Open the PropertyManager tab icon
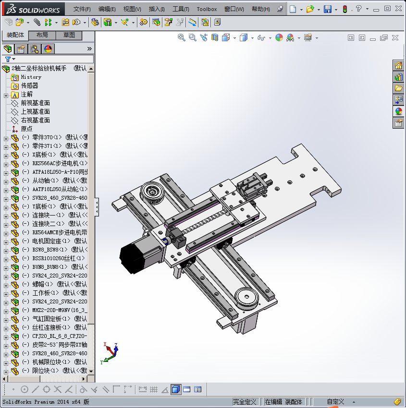Screen dimensions: 406x408 pyautogui.click(x=21, y=49)
